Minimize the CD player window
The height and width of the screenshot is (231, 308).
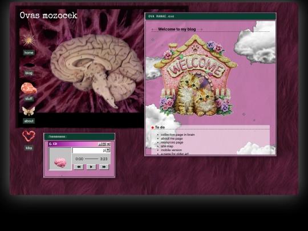coord(100,144)
